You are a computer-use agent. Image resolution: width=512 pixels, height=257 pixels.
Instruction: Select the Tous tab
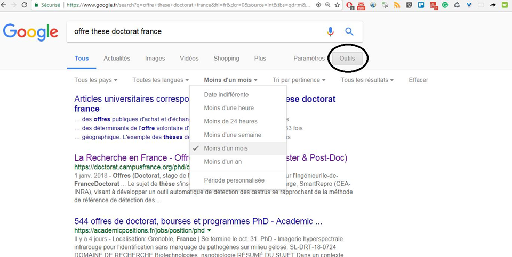82,59
